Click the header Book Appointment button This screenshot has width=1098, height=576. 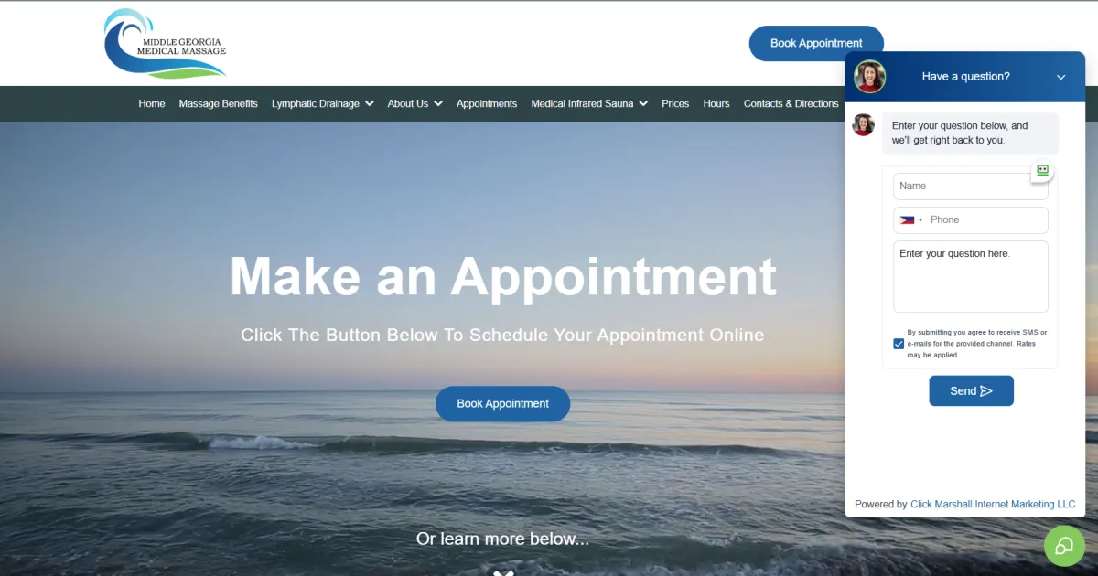[x=816, y=43]
